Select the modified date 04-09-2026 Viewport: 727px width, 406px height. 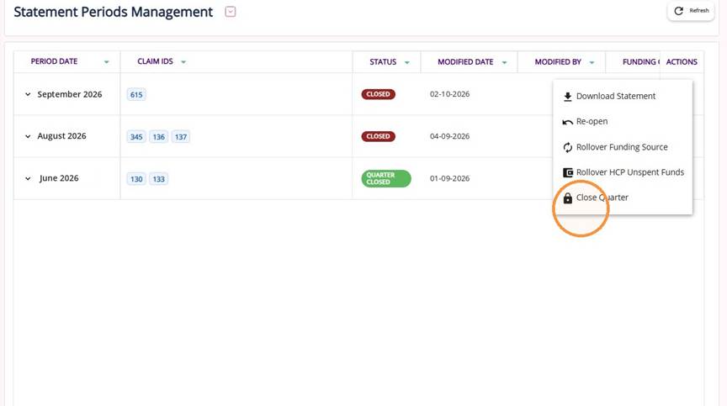[449, 136]
